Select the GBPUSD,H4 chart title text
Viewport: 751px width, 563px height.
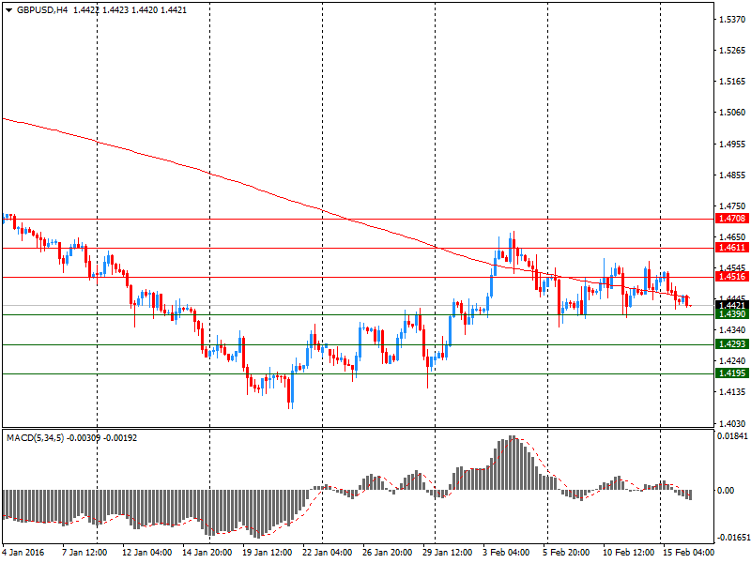point(42,10)
